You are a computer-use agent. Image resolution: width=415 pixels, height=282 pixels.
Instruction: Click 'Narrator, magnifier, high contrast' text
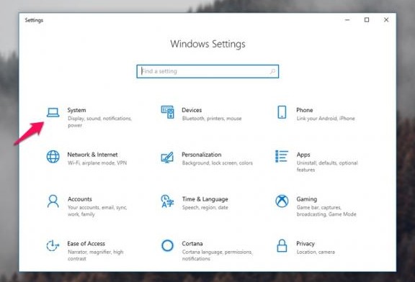tap(96, 255)
